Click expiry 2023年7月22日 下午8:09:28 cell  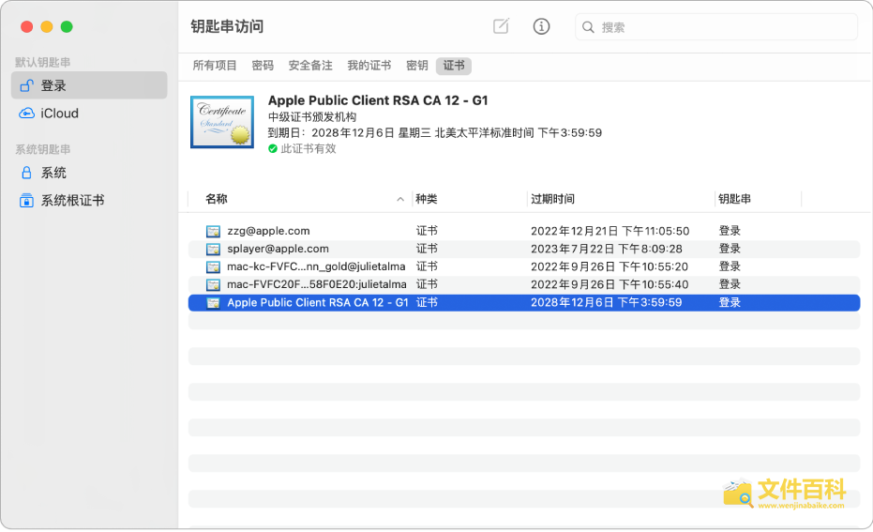607,249
